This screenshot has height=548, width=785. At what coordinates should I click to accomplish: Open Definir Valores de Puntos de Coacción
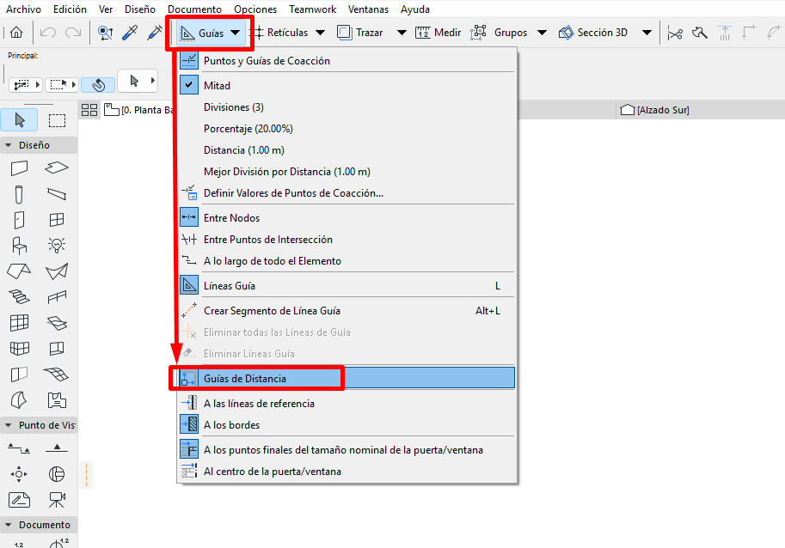click(x=347, y=193)
